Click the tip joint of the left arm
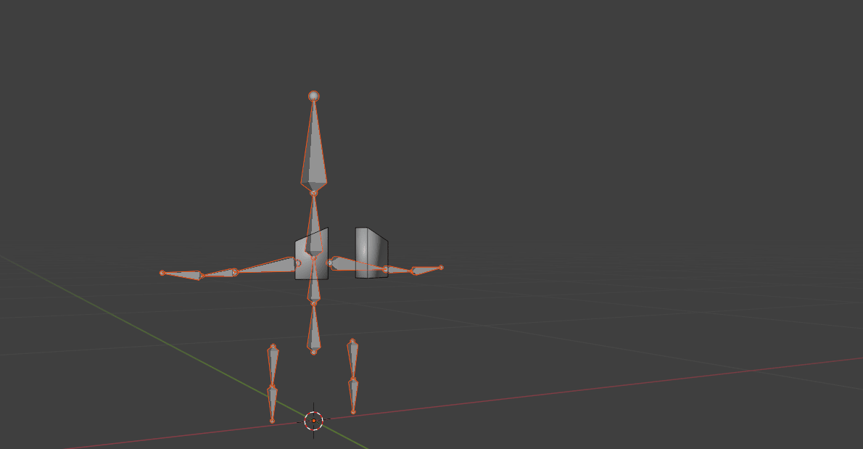Screen dimensions: 863x449 pyautogui.click(x=162, y=273)
